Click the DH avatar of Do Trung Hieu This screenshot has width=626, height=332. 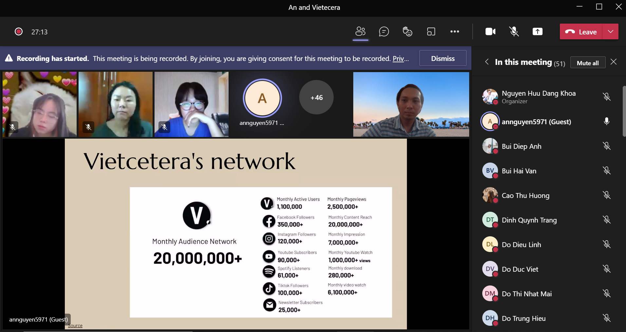point(490,318)
